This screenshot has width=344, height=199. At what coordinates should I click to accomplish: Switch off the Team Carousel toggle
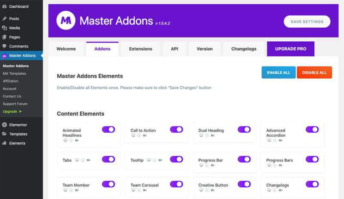176,184
